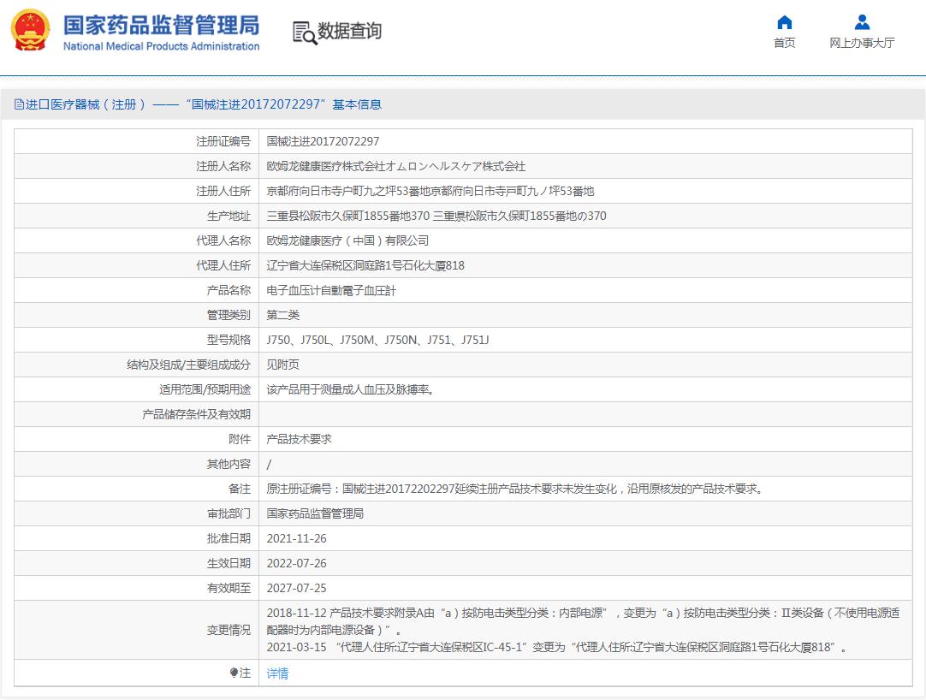Click 国家药品监督管理局 header title

pyautogui.click(x=161, y=25)
